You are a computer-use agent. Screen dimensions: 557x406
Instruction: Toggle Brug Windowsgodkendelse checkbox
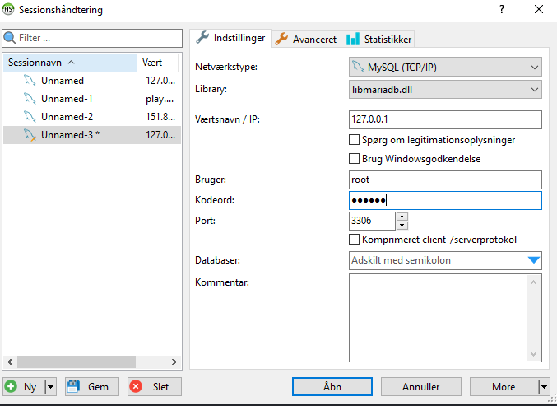355,158
